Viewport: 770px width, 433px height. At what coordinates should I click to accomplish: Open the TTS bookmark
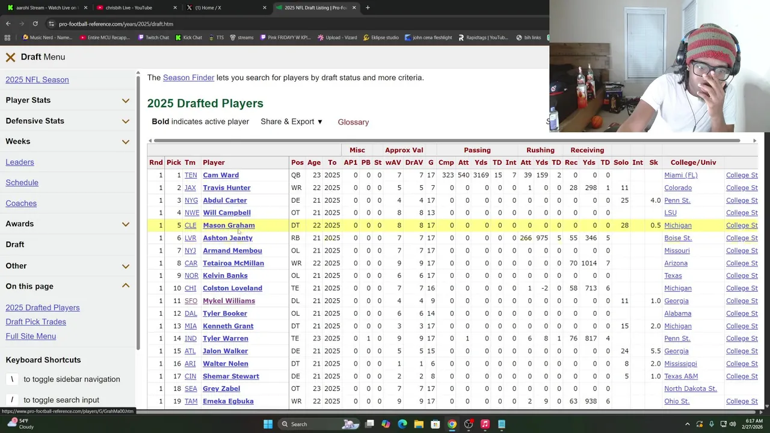tap(216, 37)
